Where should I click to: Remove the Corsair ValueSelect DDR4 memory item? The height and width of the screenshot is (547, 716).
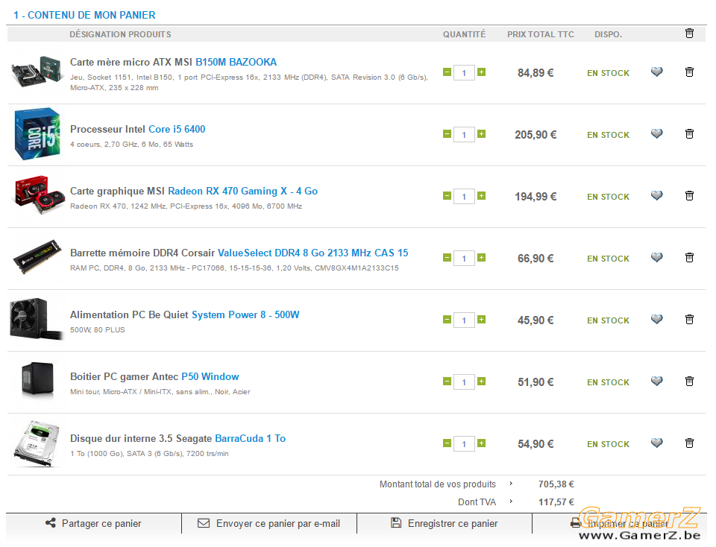[689, 258]
